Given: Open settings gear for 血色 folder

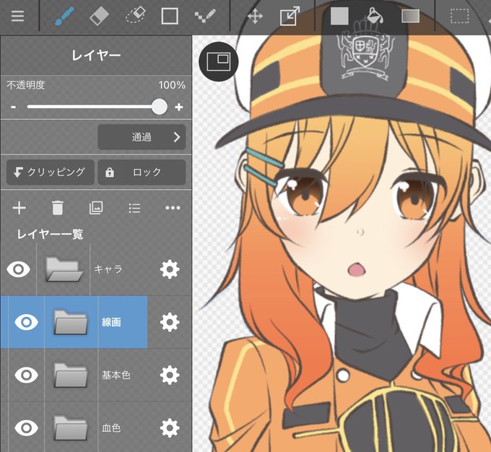Looking at the screenshot, I should point(170,428).
